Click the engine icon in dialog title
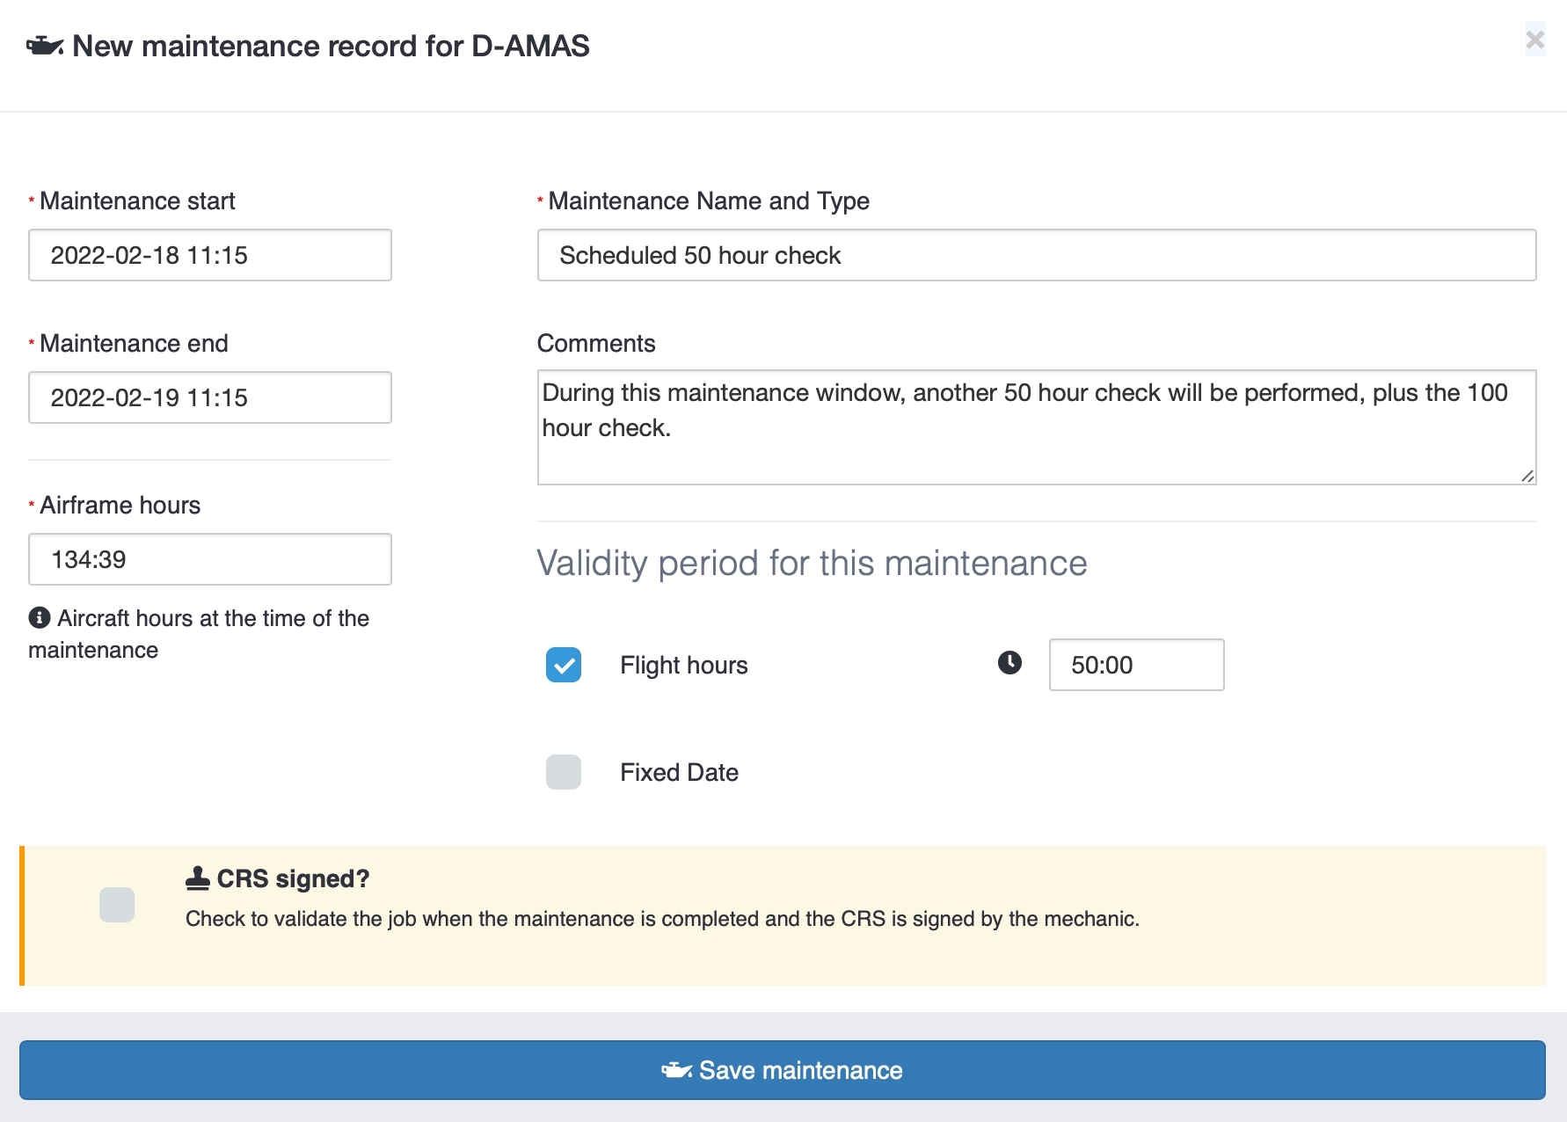 click(45, 46)
